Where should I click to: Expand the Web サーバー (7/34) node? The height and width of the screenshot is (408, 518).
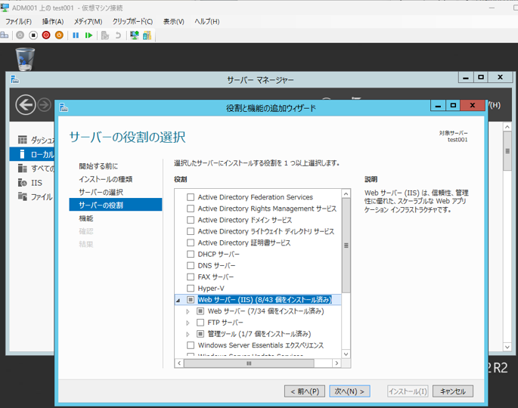coord(188,311)
